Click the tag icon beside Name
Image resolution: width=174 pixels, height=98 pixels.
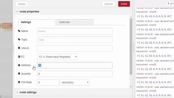pos(19,31)
